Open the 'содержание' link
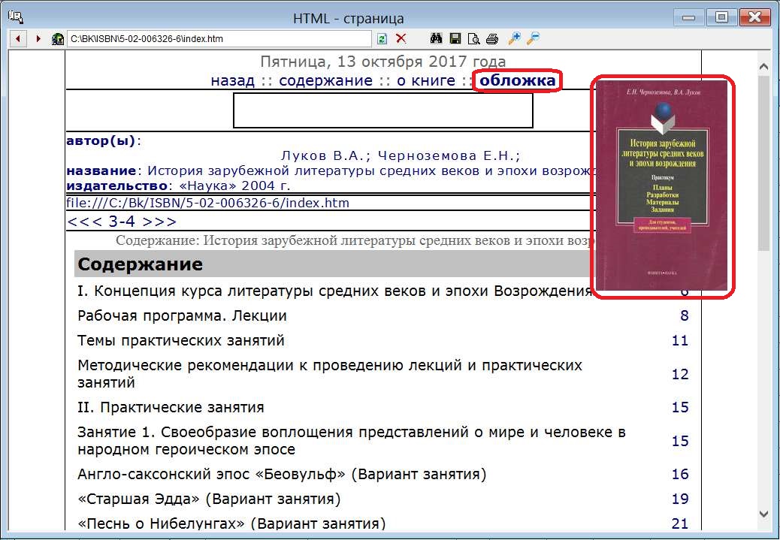This screenshot has width=780, height=540. pos(325,80)
